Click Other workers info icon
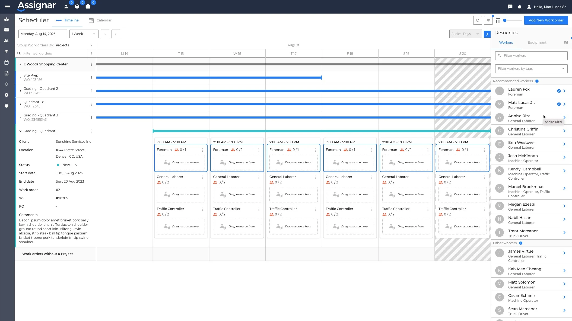Viewport: 572px width, 321px height. click(x=521, y=243)
